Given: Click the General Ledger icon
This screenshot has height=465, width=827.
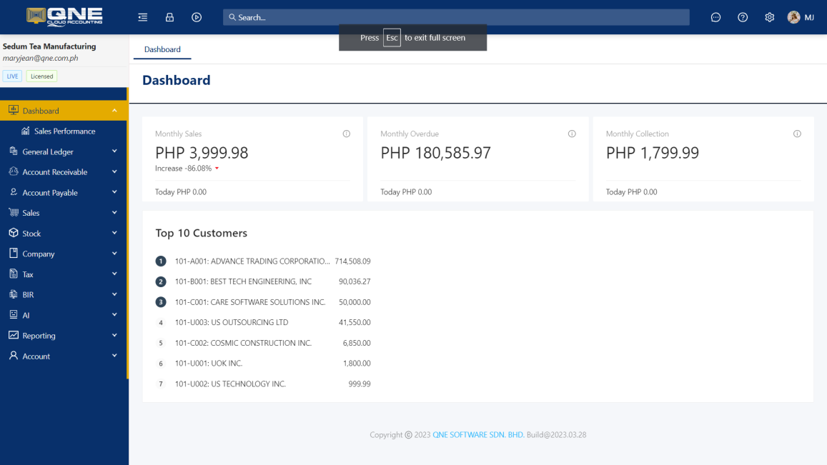Looking at the screenshot, I should coord(13,151).
